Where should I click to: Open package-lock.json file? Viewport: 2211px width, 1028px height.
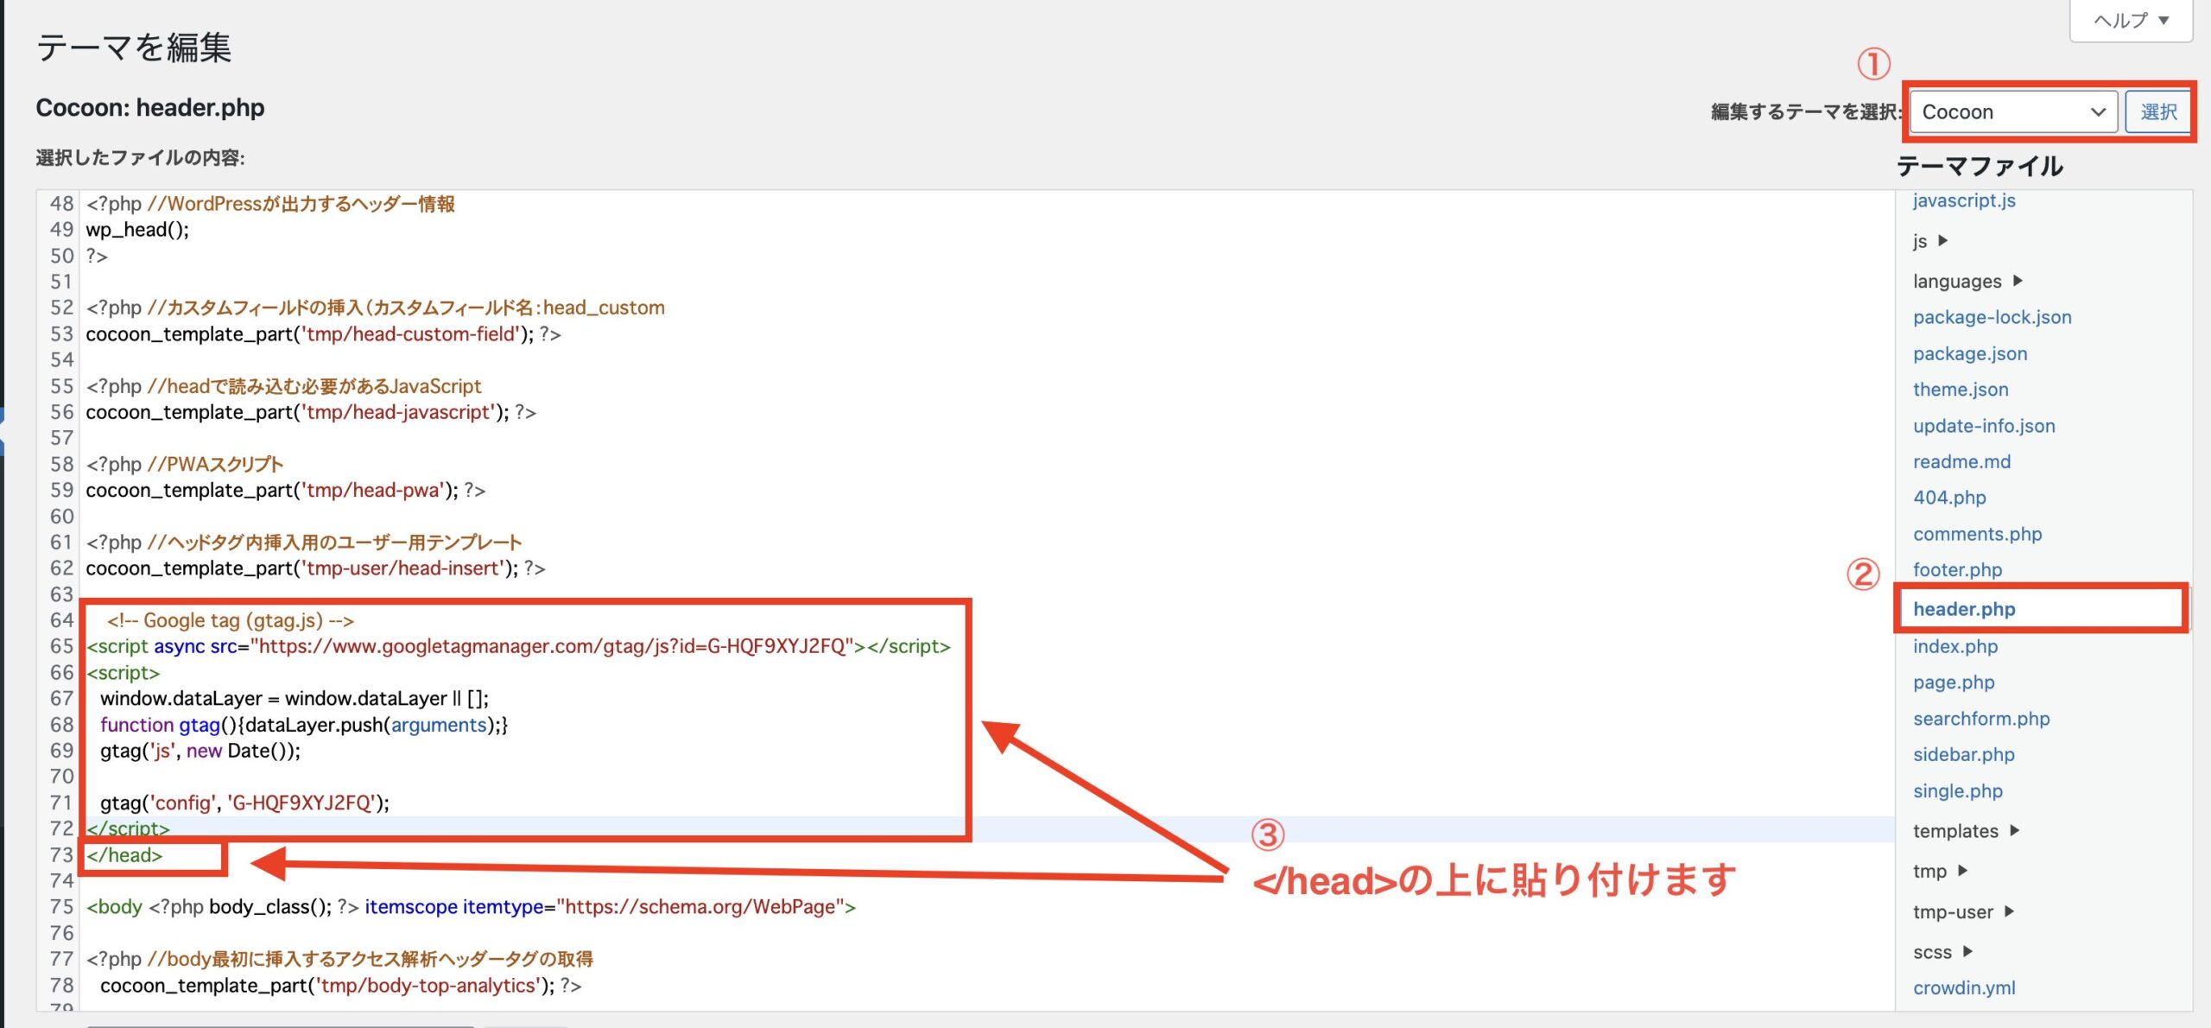[1992, 317]
